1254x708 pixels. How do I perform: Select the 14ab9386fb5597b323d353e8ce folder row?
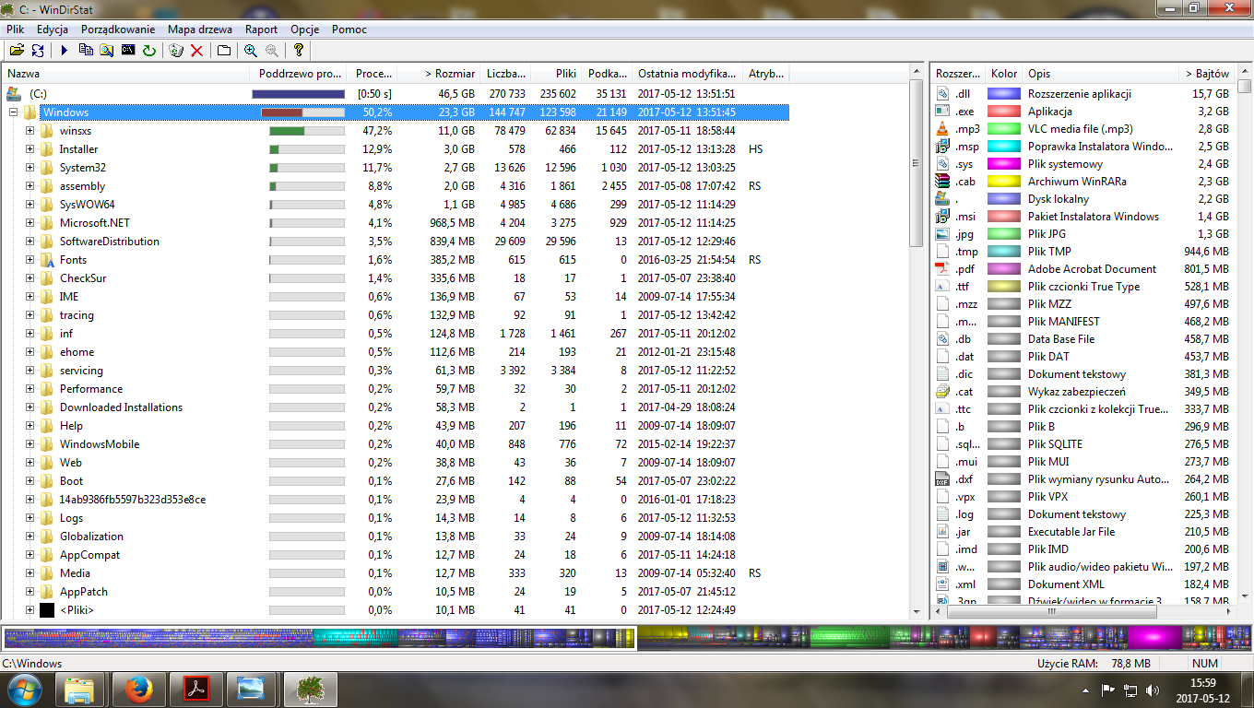(x=396, y=500)
